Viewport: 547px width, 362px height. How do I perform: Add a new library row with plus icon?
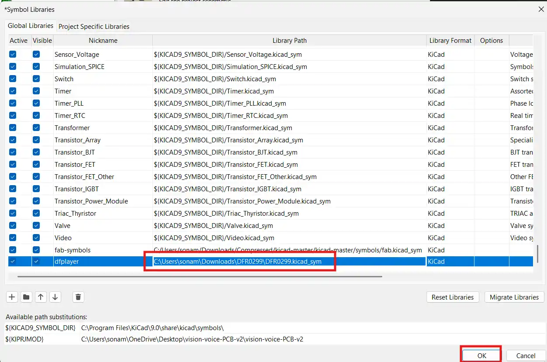(x=12, y=297)
